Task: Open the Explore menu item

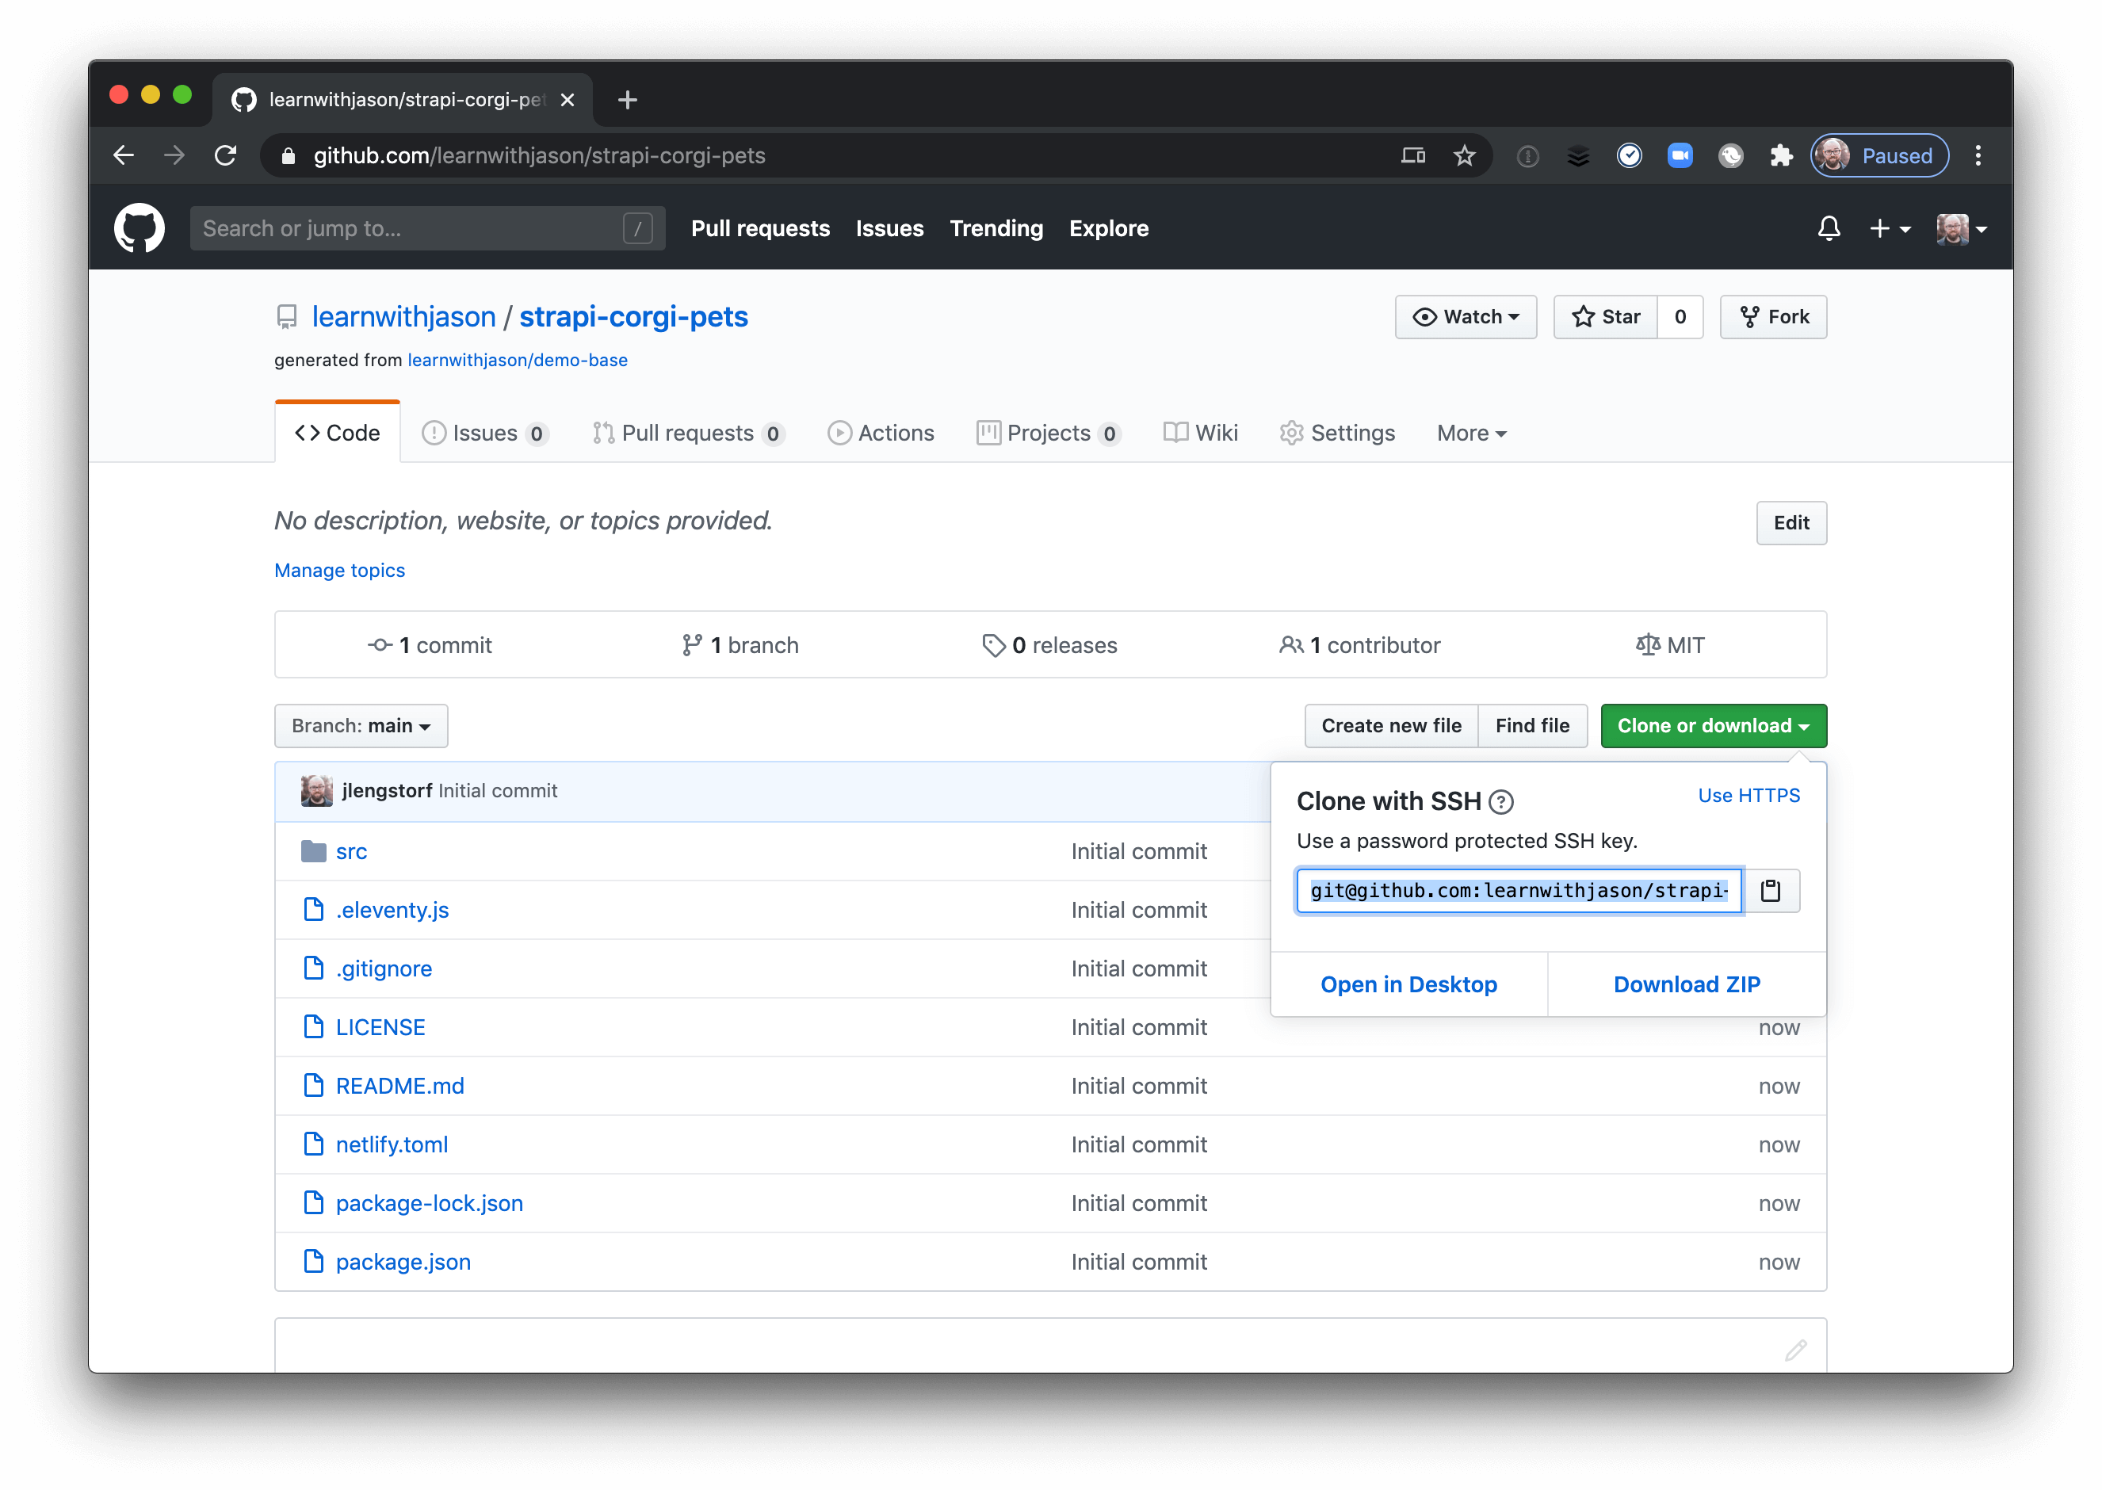Action: pyautogui.click(x=1108, y=228)
